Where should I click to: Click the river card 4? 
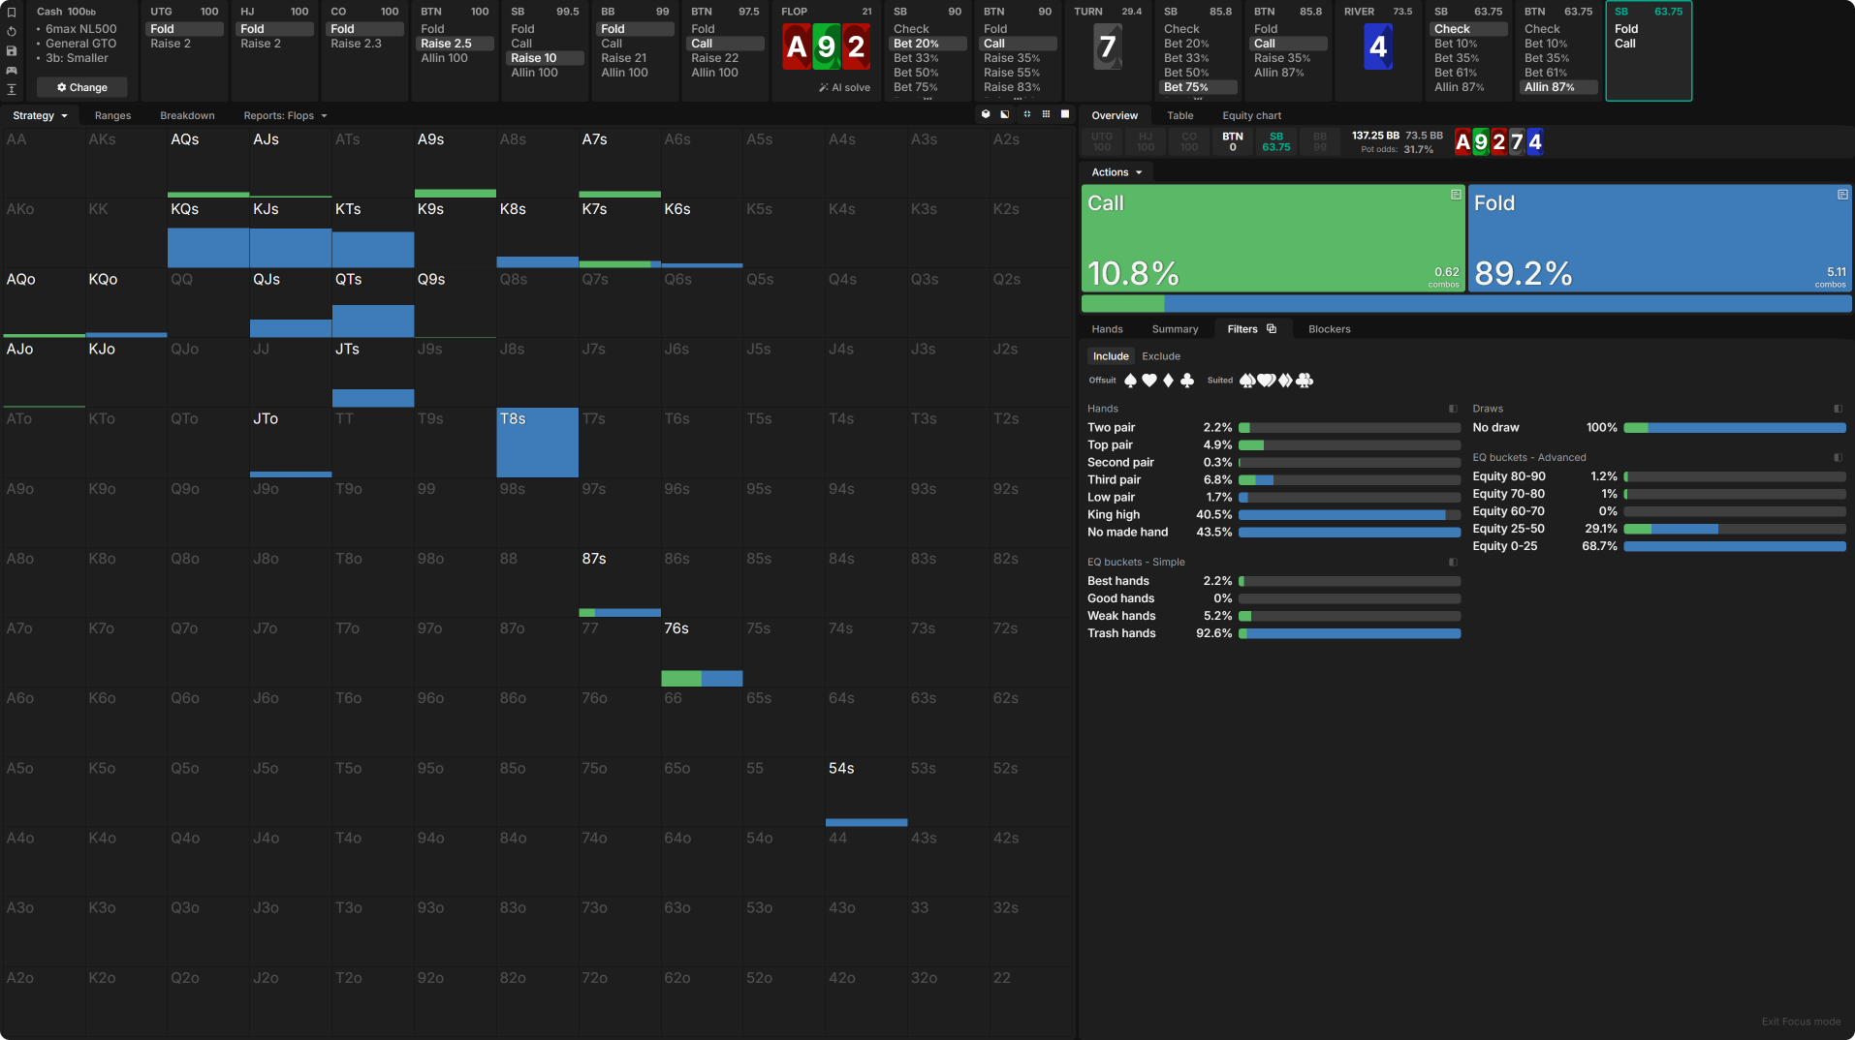[x=1378, y=47]
